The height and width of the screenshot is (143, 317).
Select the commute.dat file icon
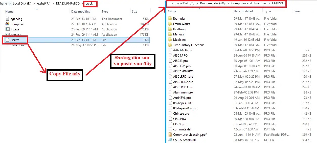click(x=170, y=129)
